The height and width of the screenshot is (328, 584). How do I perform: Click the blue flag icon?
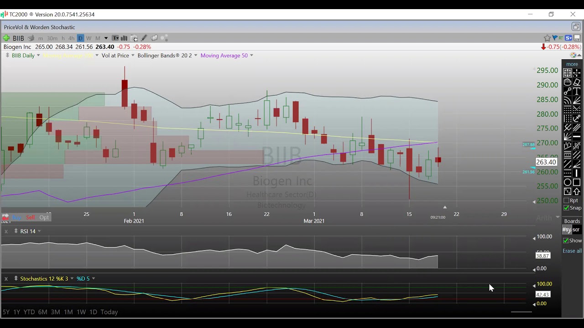(x=555, y=38)
